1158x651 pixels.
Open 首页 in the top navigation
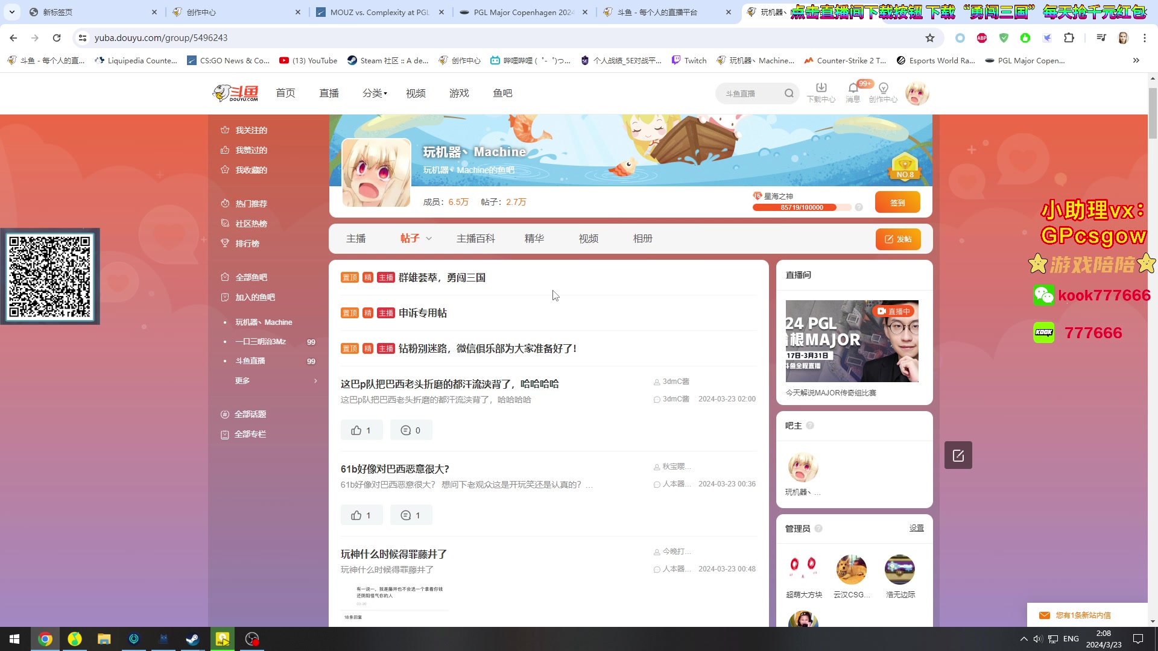[x=285, y=93]
